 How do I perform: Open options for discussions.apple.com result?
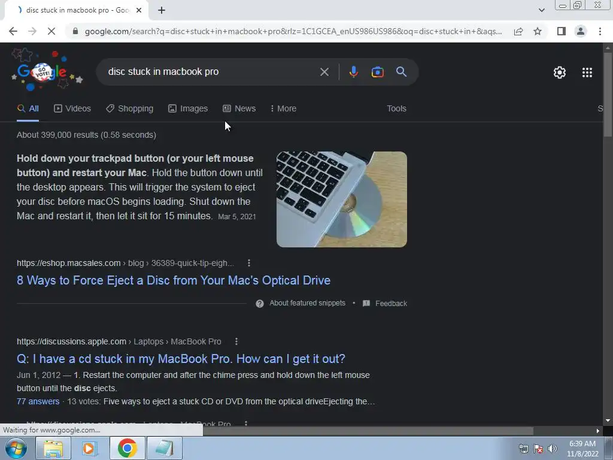point(236,341)
